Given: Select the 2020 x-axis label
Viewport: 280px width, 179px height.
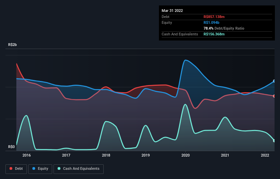Looking at the screenshot, I should point(186,155).
